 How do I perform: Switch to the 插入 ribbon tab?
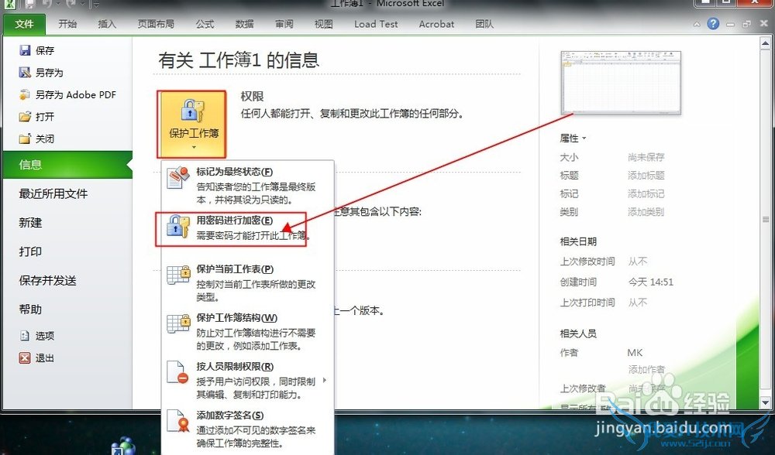107,24
